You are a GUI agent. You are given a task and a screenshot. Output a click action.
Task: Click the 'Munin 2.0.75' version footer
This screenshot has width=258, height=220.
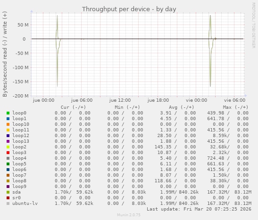129,215
